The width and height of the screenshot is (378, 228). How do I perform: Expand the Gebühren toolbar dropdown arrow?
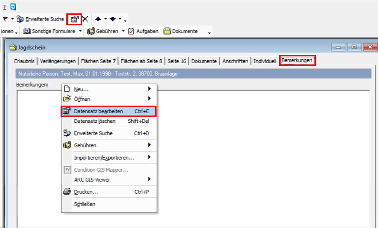tap(123, 31)
